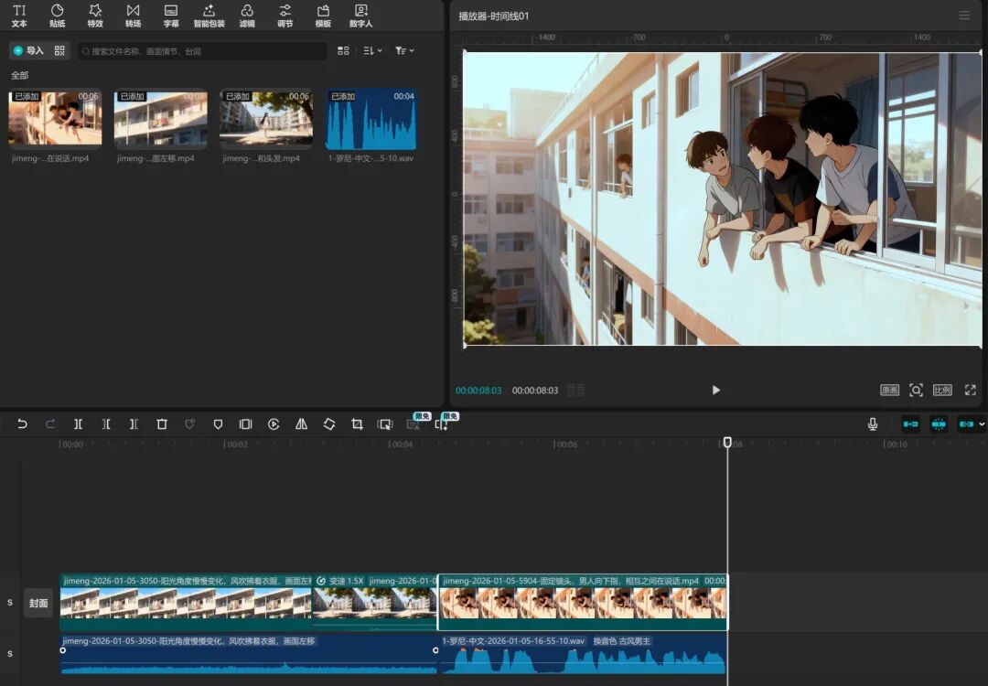Screen dimensions: 988x686
Task: Click the mirror flip icon
Action: (x=301, y=424)
